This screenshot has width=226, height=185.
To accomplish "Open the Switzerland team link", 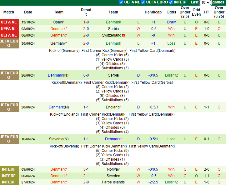I will (x=111, y=35).
